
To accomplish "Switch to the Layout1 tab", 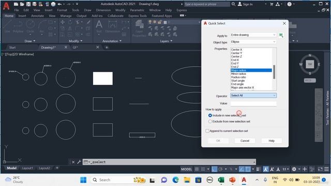I will (x=27, y=168).
